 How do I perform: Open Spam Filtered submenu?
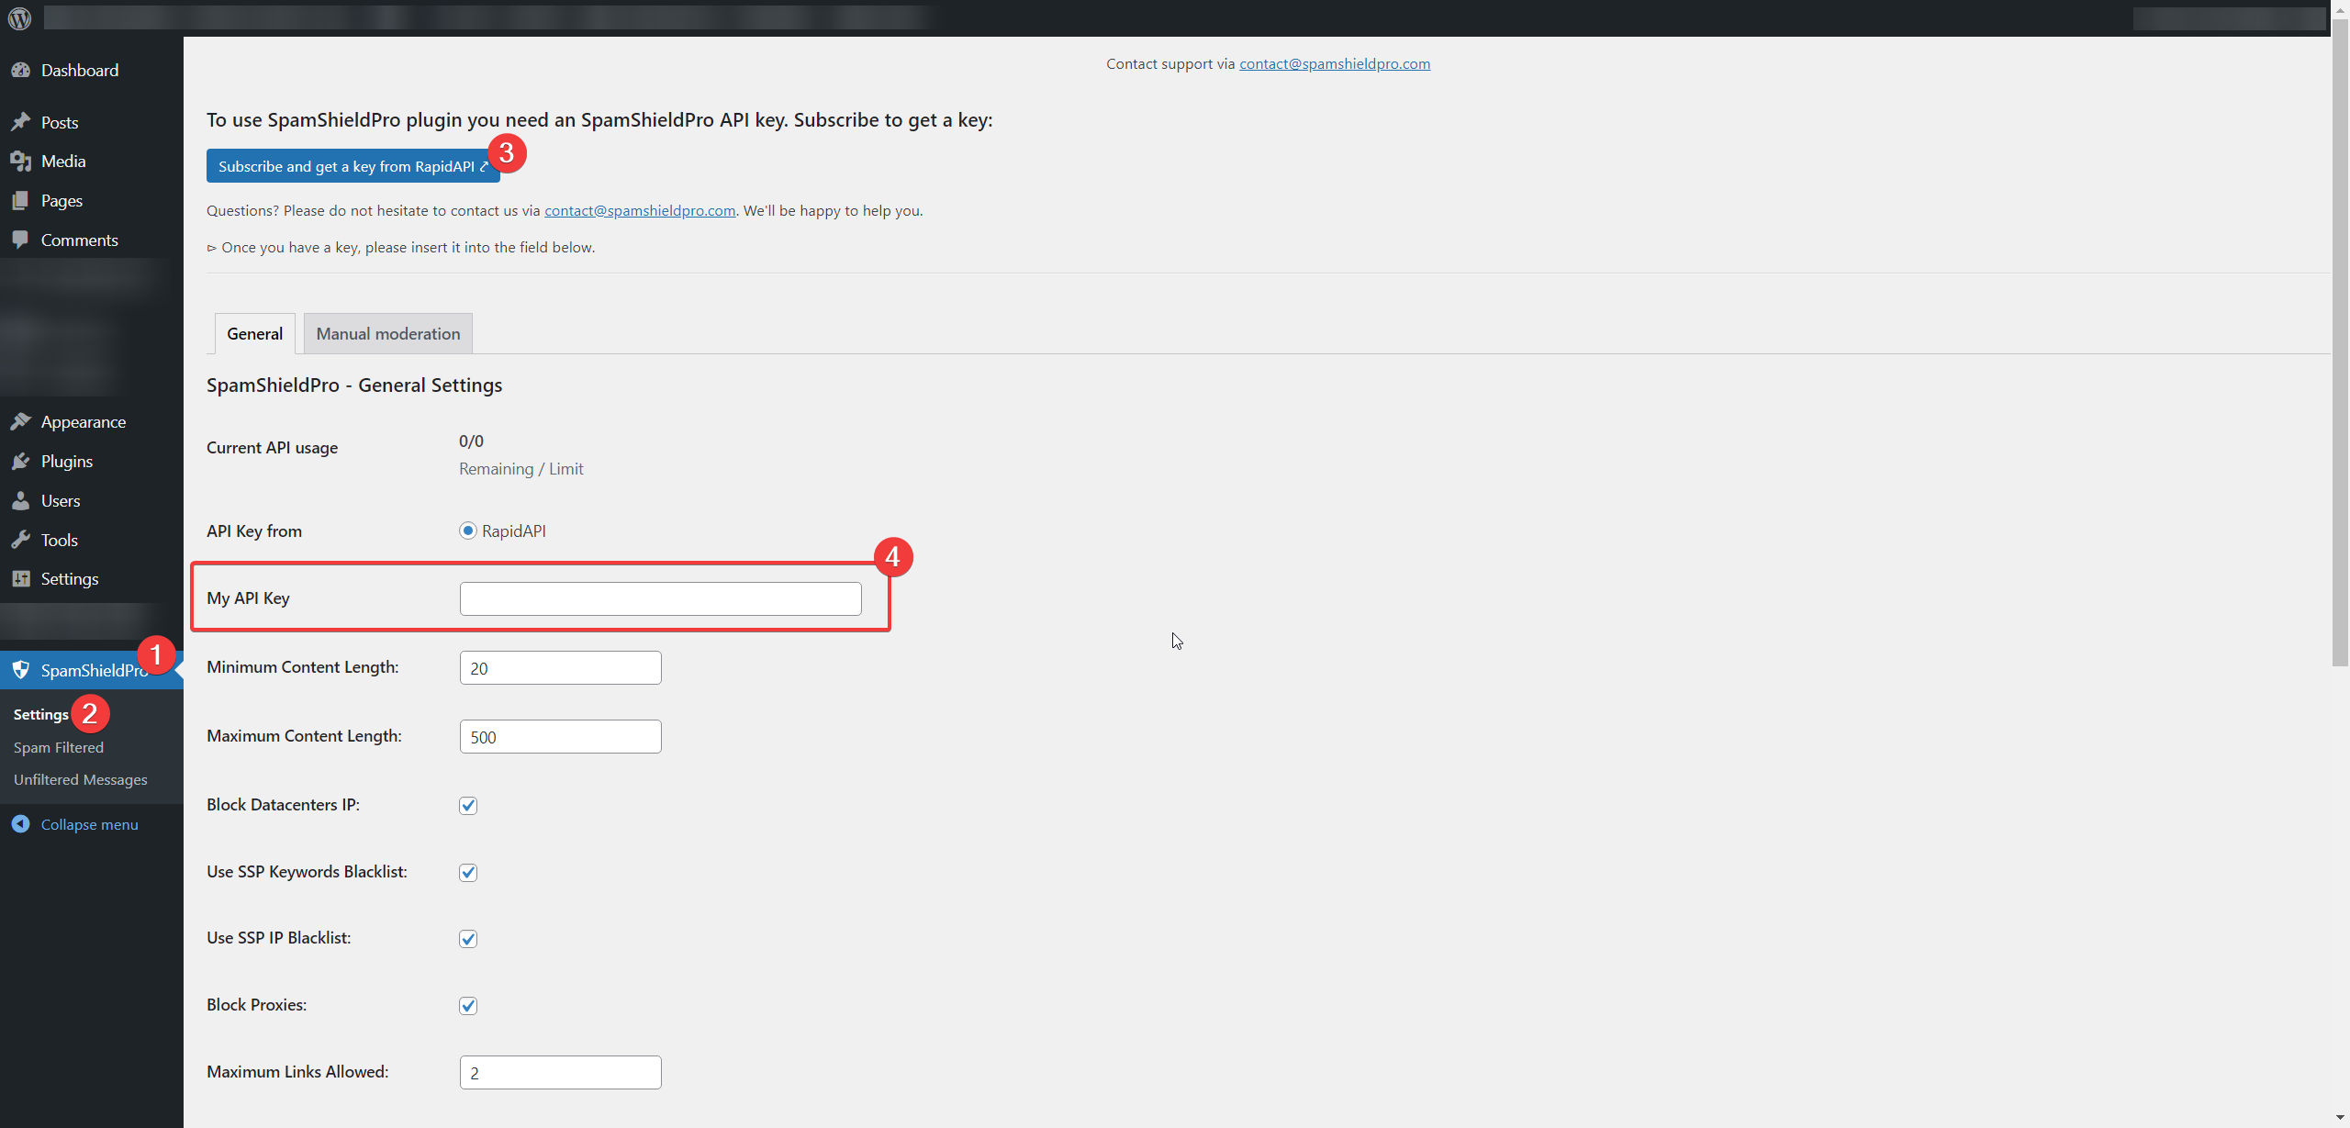(59, 748)
